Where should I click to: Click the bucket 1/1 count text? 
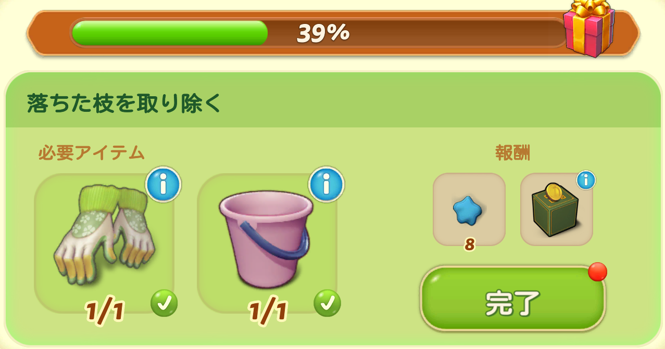coord(268,311)
